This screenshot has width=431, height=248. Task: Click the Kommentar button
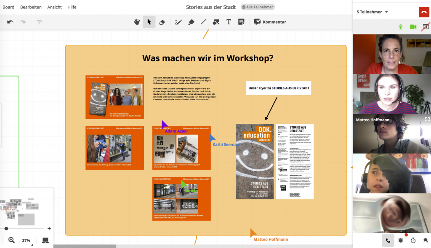pos(270,22)
